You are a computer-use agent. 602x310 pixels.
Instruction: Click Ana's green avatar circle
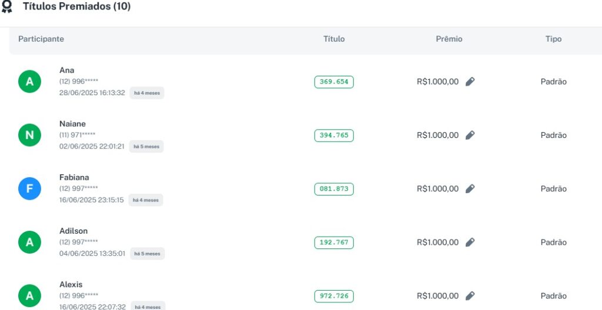29,82
